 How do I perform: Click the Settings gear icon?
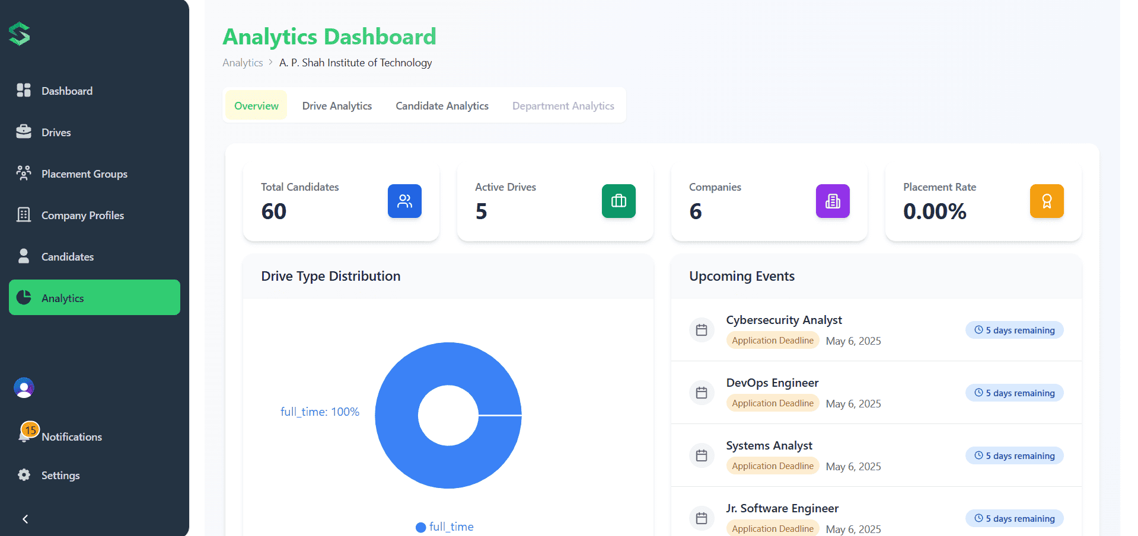point(24,475)
